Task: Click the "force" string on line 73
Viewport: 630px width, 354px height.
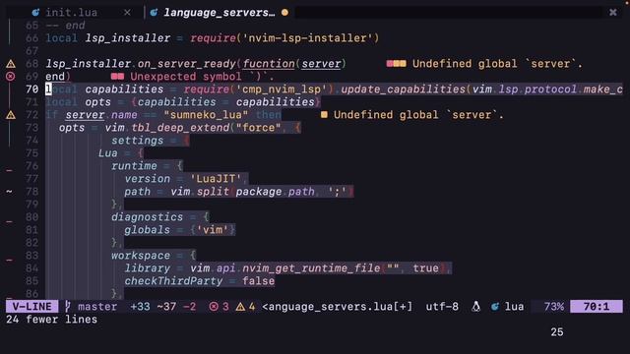Action: click(258, 128)
